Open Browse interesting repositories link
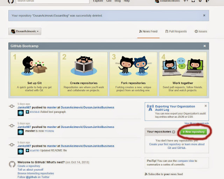 [36, 173]
